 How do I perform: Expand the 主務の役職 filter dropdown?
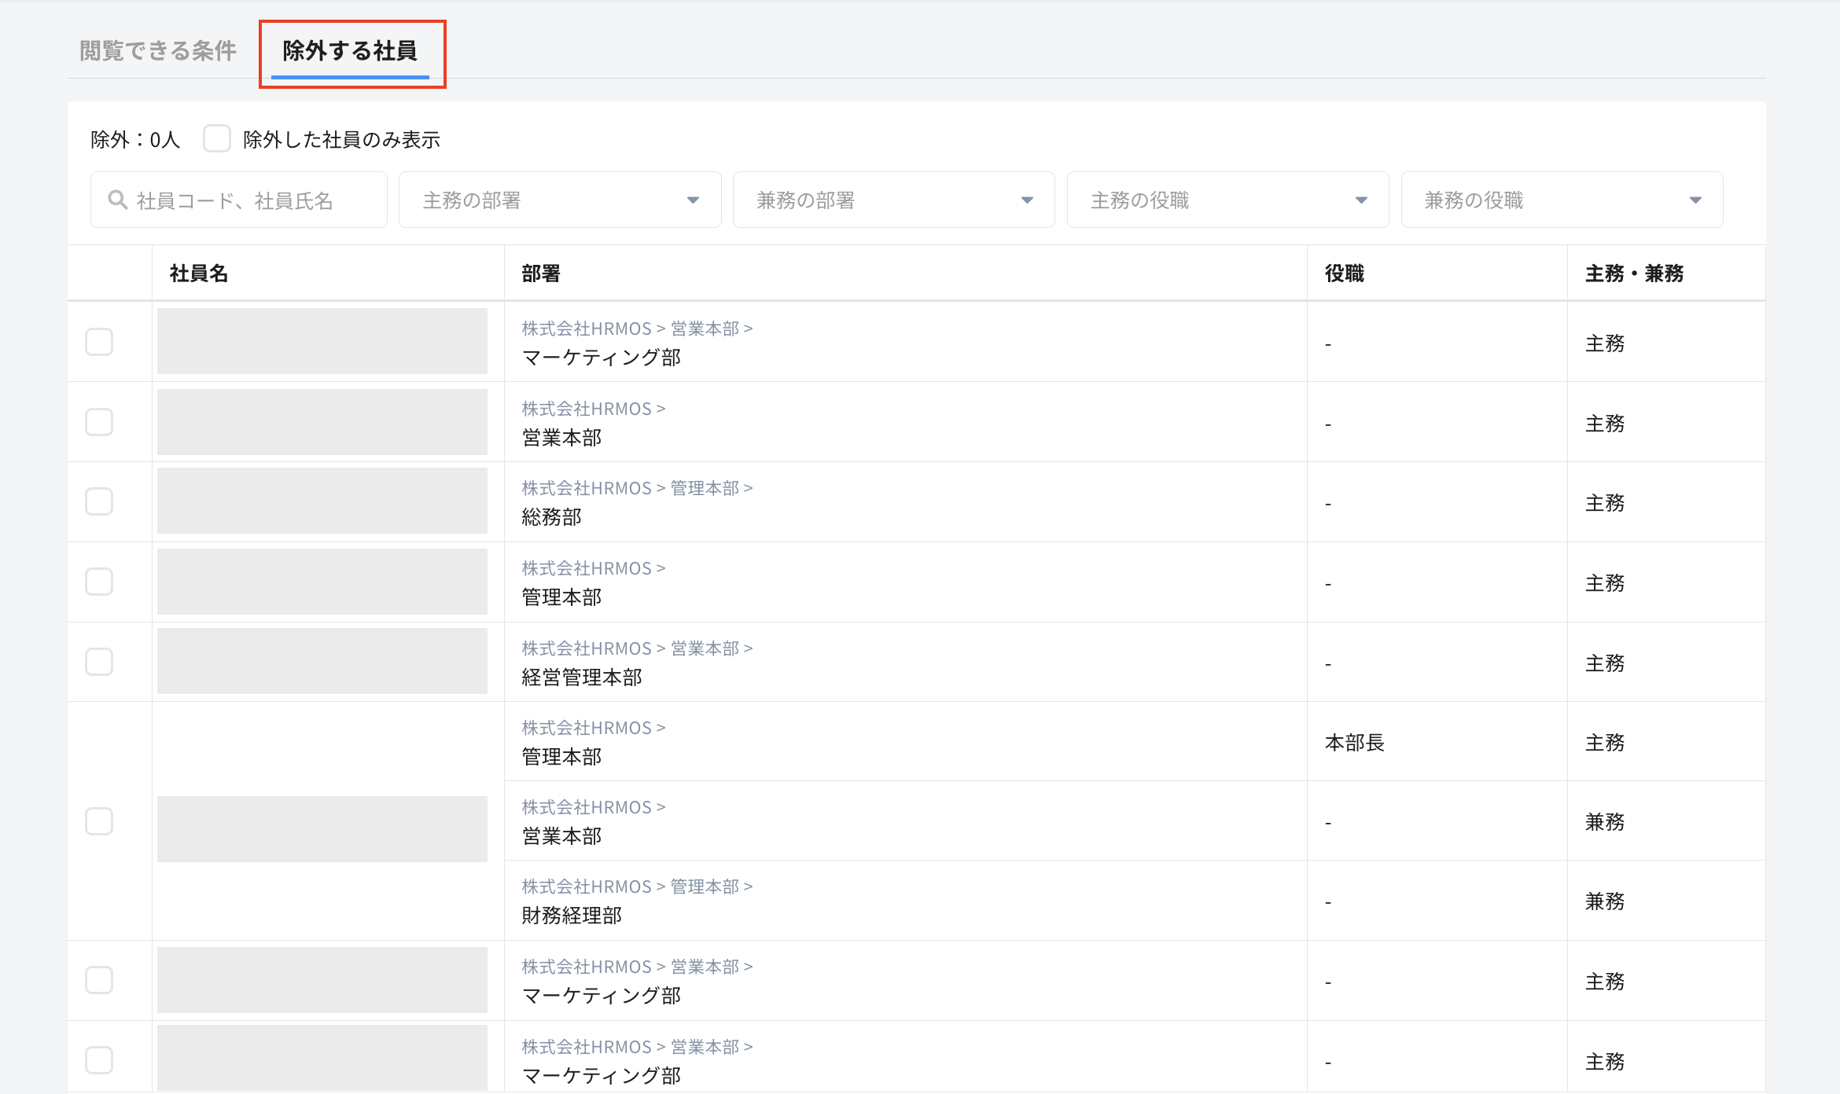tap(1227, 200)
